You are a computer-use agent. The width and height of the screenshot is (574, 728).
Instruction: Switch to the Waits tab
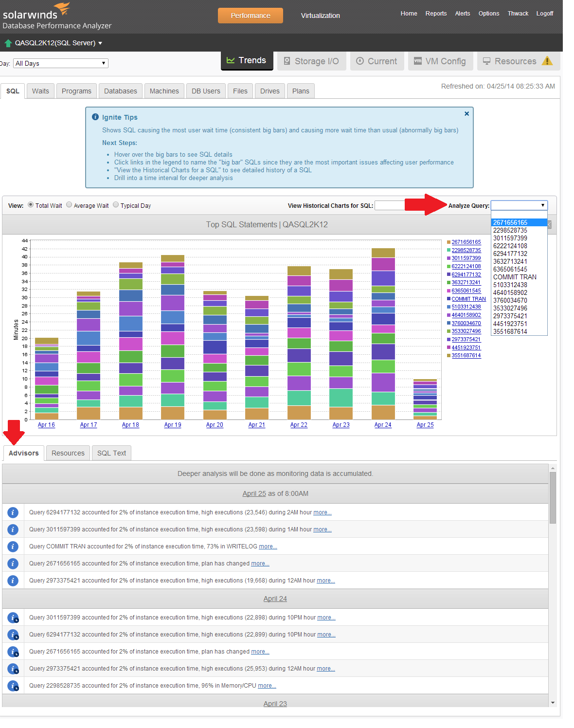click(x=40, y=91)
